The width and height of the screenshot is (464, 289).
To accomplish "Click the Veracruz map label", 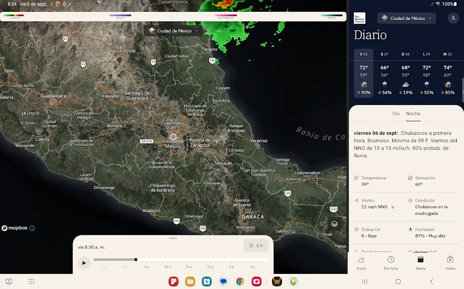I will tap(258, 141).
